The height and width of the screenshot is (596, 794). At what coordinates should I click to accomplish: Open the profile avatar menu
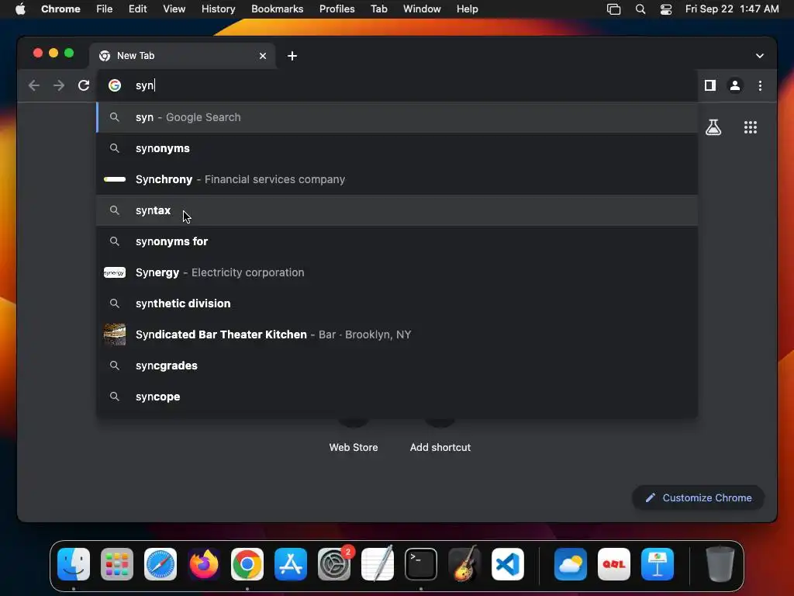click(735, 85)
